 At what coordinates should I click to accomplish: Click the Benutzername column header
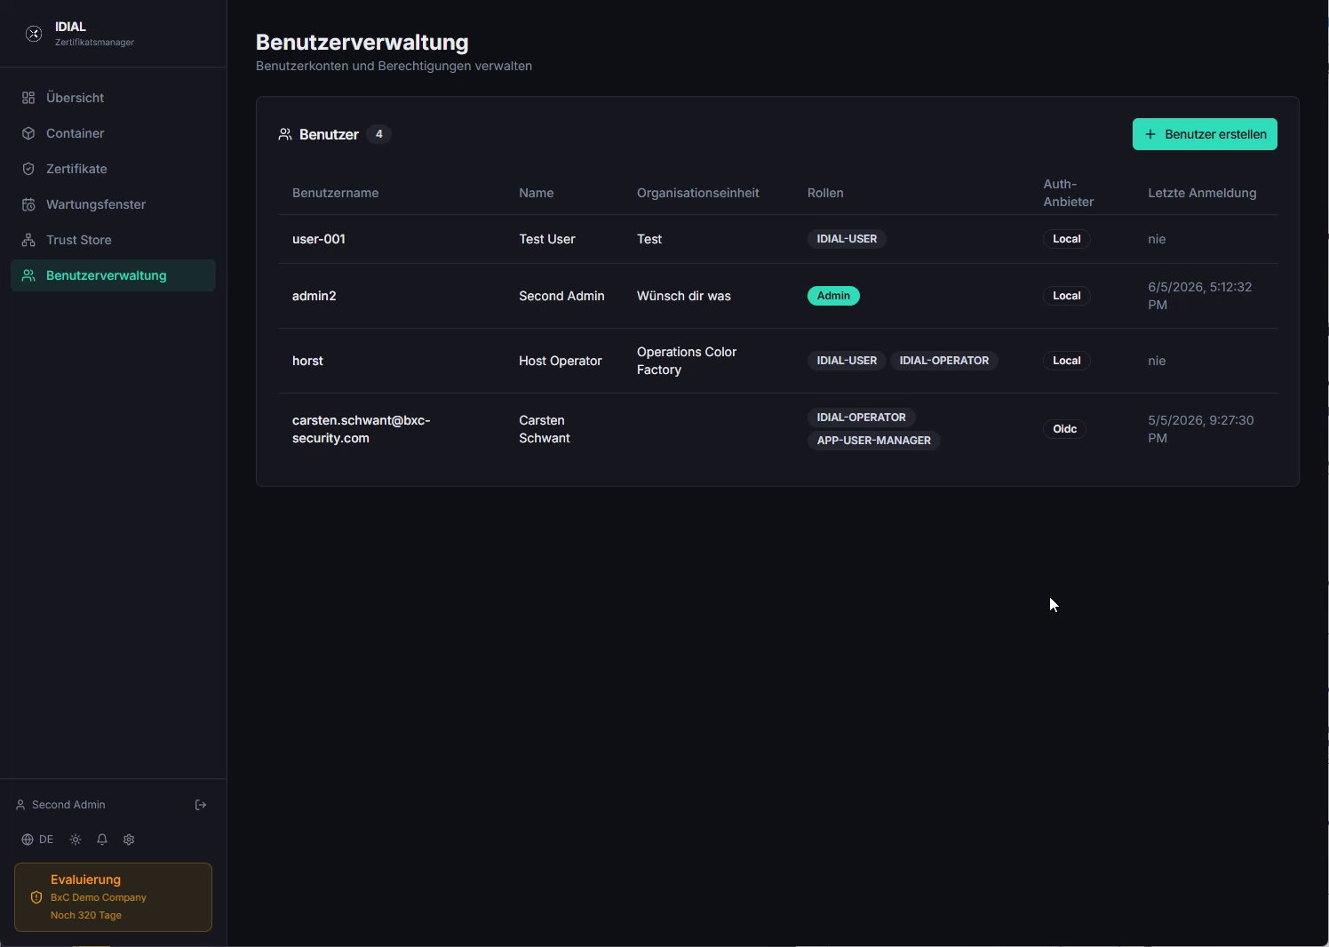[x=335, y=193]
